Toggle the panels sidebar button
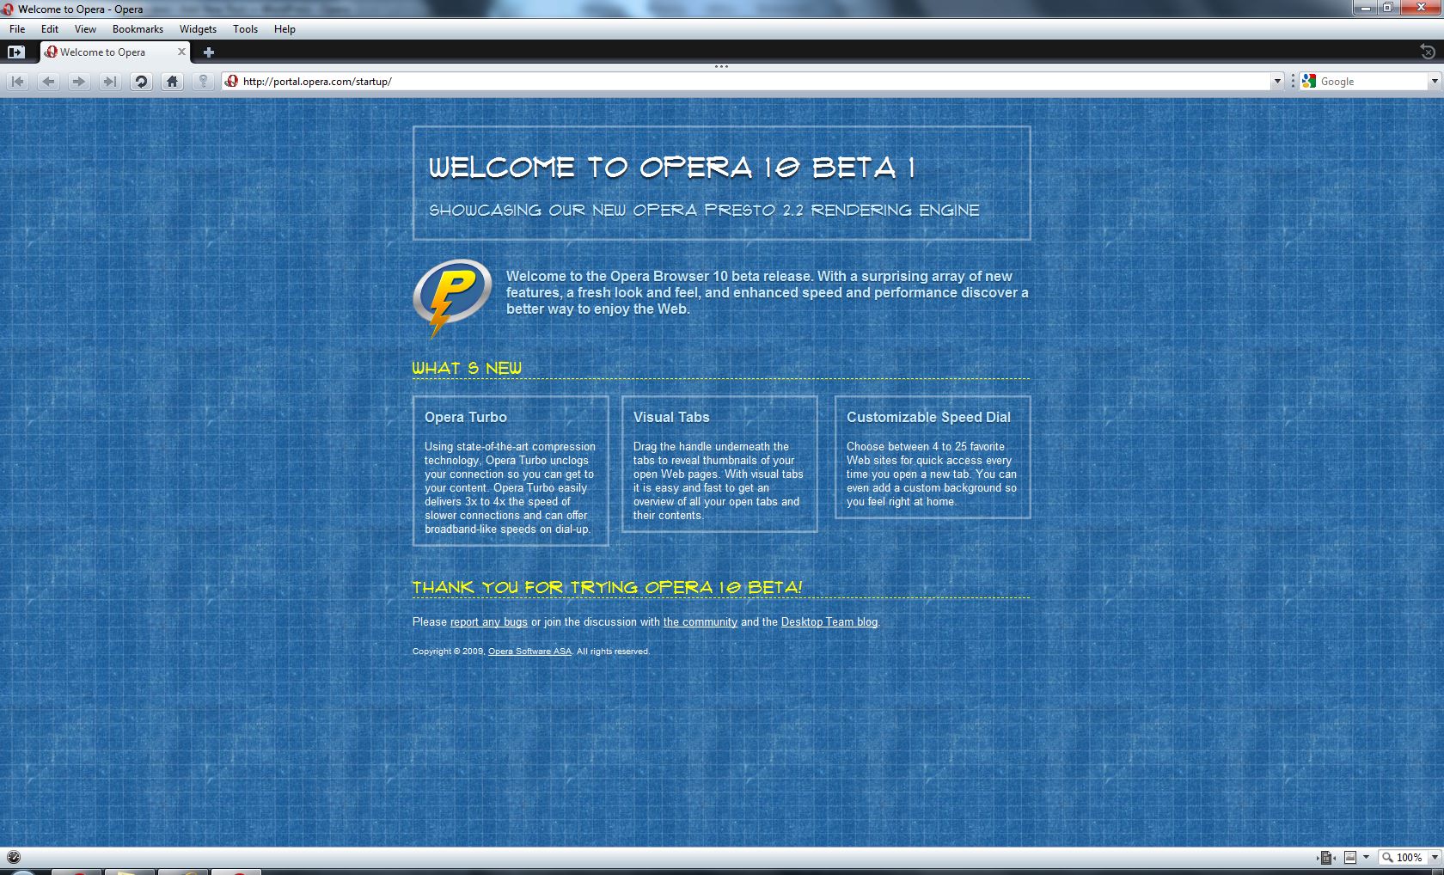The height and width of the screenshot is (875, 1444). pos(15,52)
